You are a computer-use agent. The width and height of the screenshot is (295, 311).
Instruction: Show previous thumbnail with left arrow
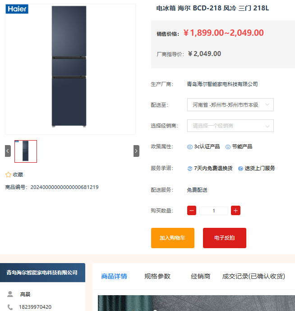(x=8, y=151)
